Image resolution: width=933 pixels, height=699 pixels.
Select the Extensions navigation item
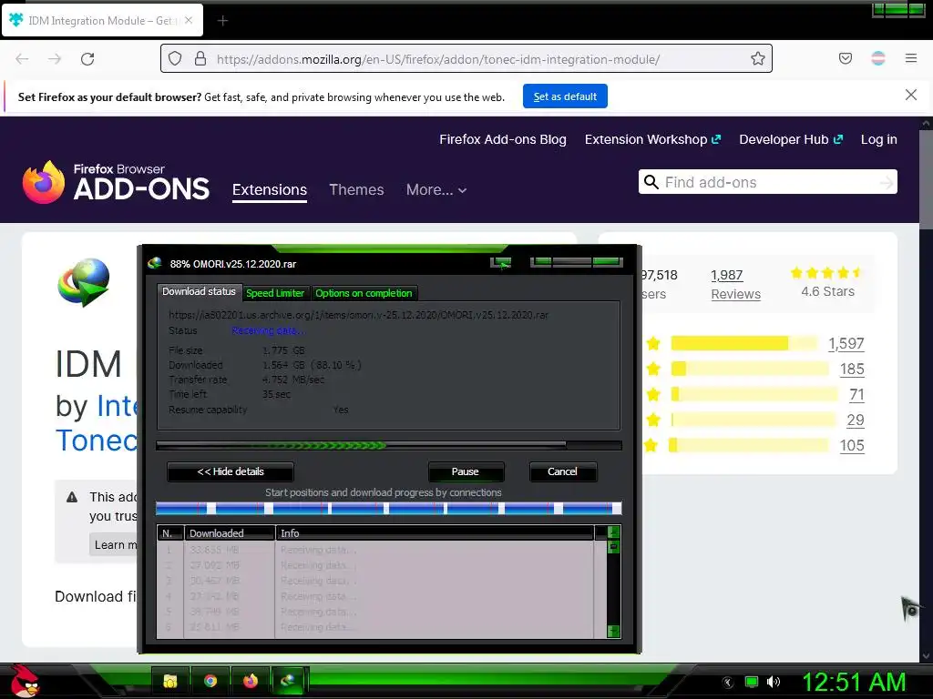tap(270, 189)
